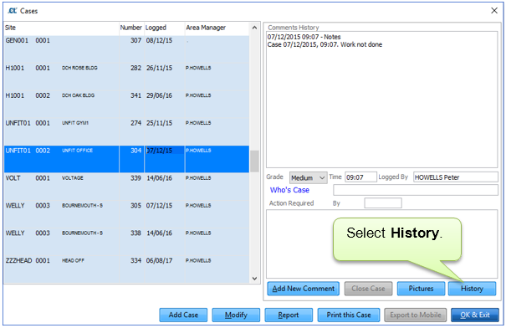Select the UNFIT OFFICE case row
Image resolution: width=506 pixels, height=328 pixels.
pyautogui.click(x=126, y=159)
